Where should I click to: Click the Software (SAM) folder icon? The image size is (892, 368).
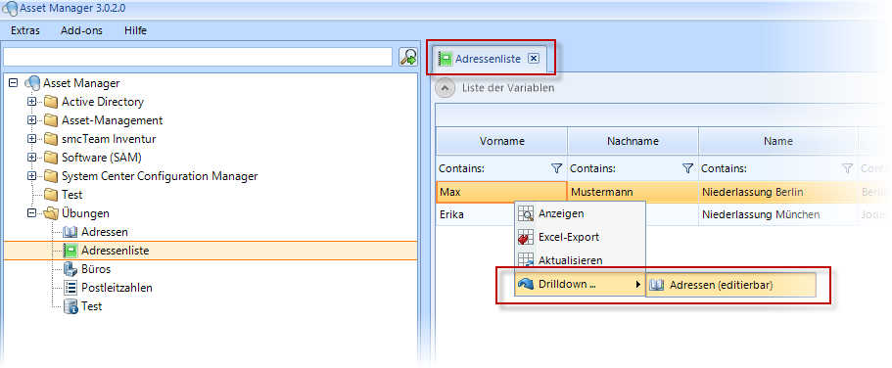51,158
